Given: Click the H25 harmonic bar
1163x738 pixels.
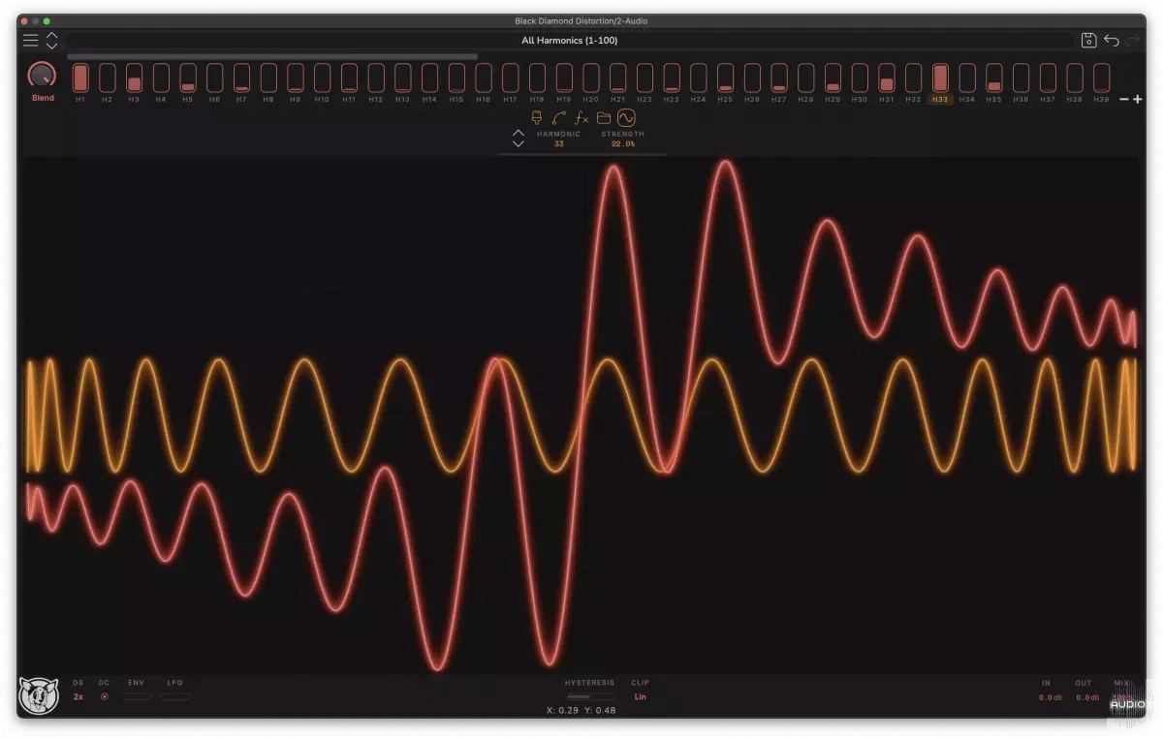Looking at the screenshot, I should tap(725, 77).
